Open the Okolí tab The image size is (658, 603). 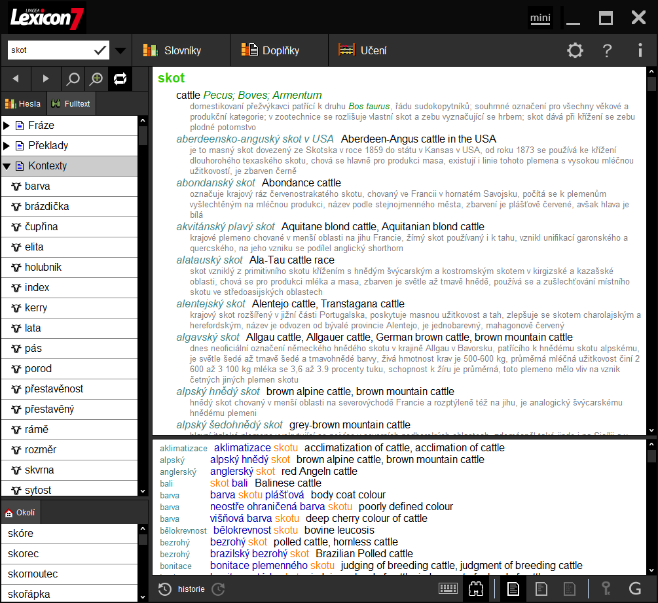click(20, 513)
